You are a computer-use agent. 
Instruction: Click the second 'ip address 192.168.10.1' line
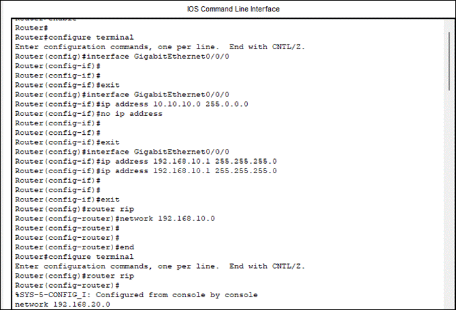pyautogui.click(x=145, y=171)
